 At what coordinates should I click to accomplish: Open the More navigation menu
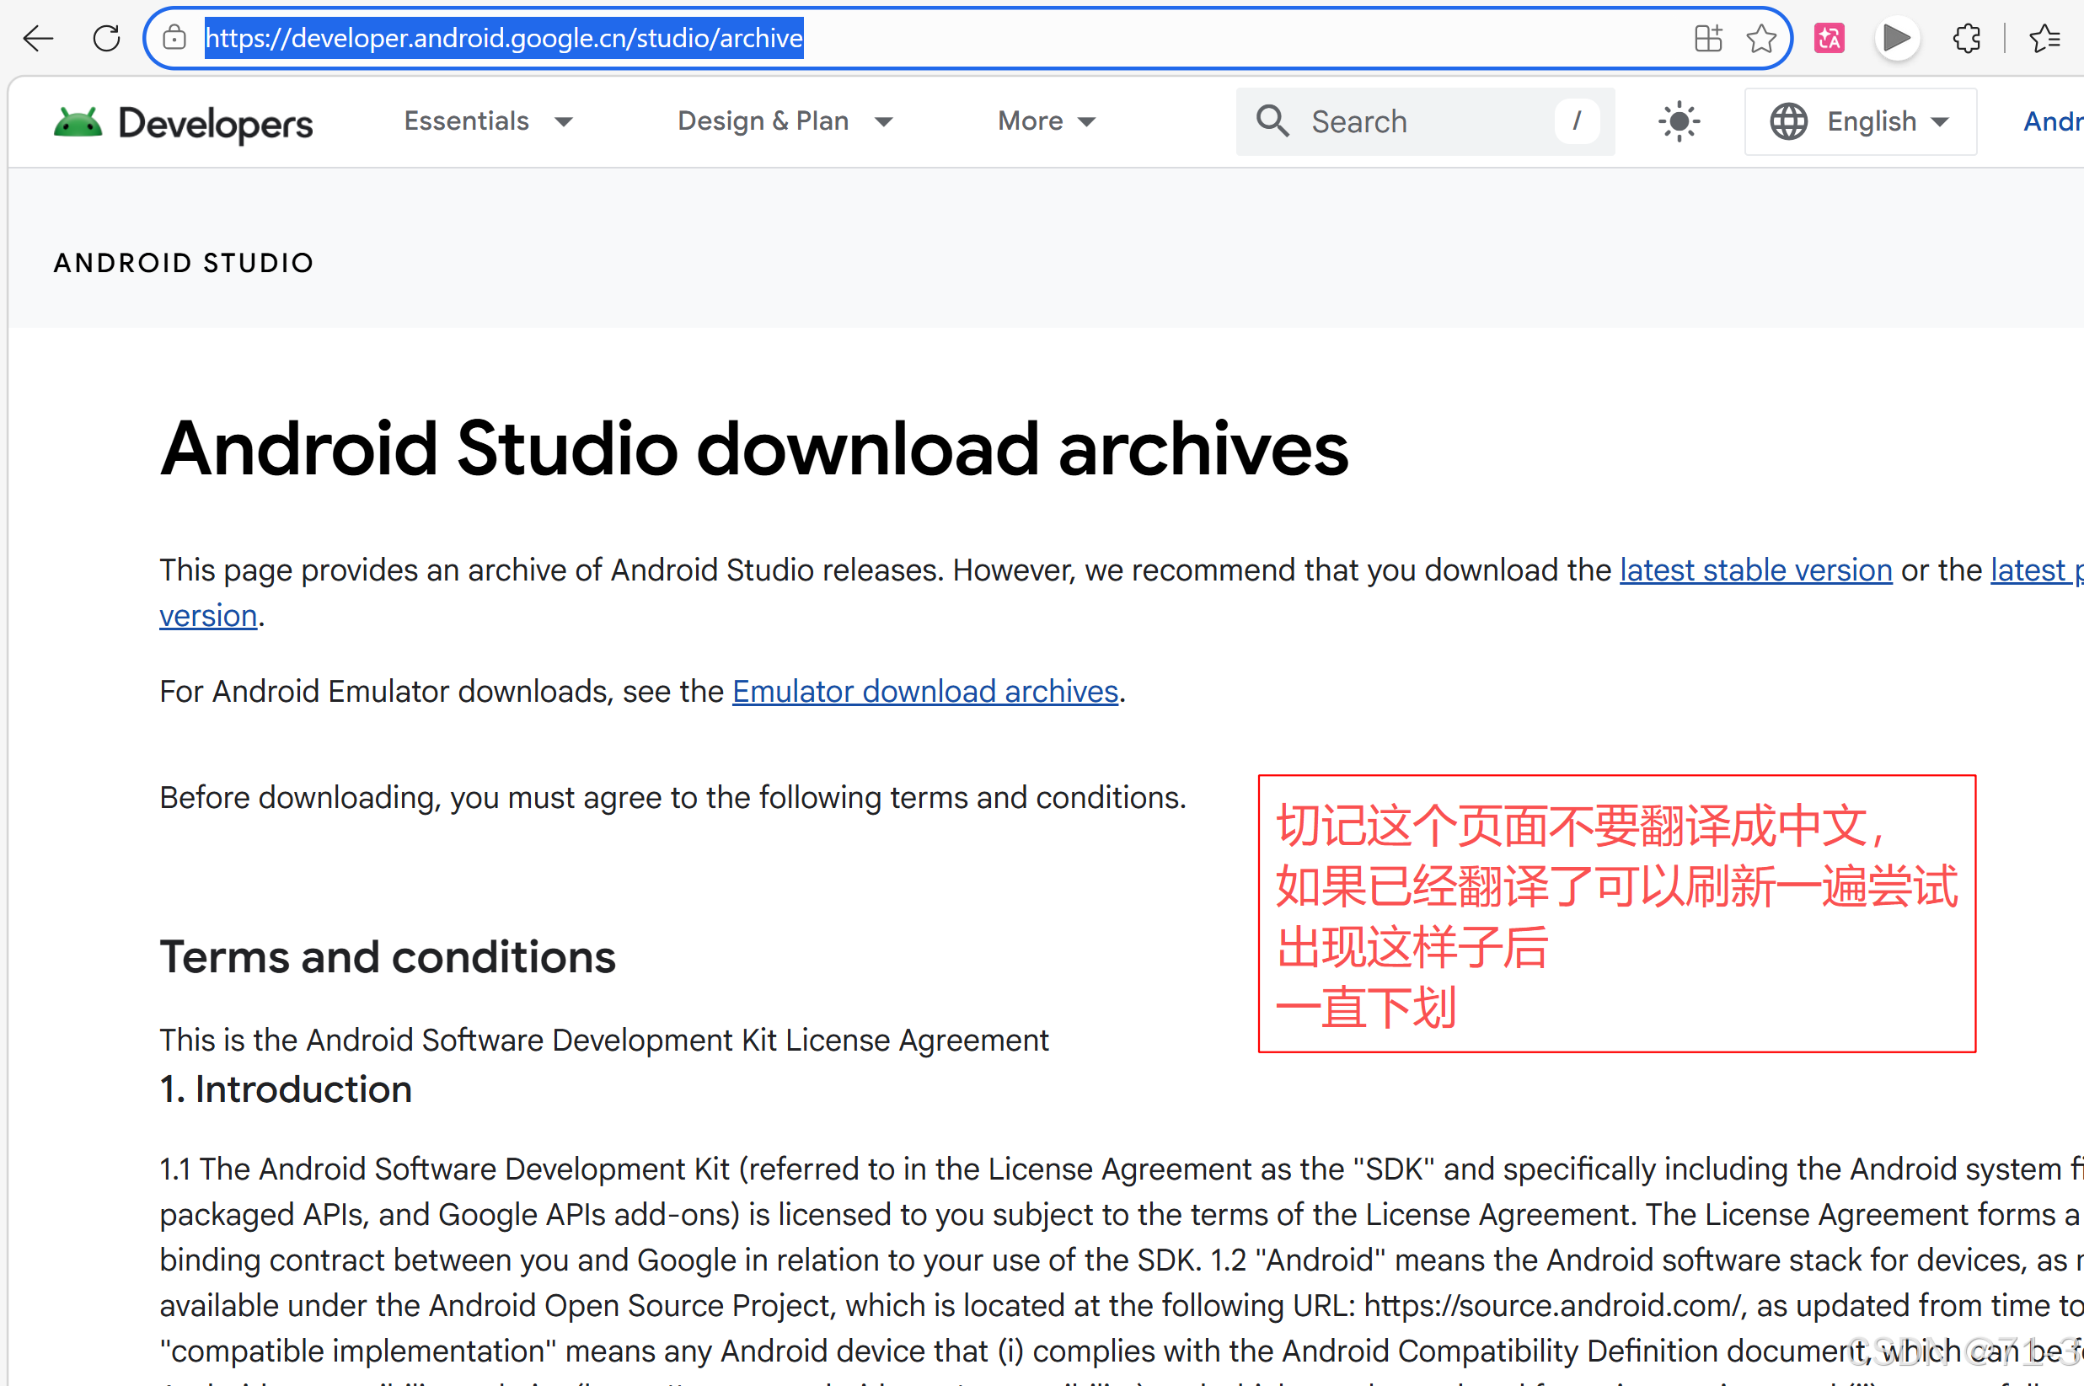pyautogui.click(x=1046, y=121)
